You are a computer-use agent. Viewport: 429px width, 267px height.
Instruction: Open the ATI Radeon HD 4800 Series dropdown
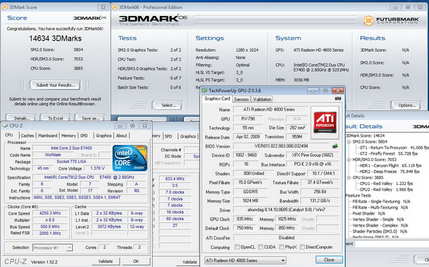245,260
